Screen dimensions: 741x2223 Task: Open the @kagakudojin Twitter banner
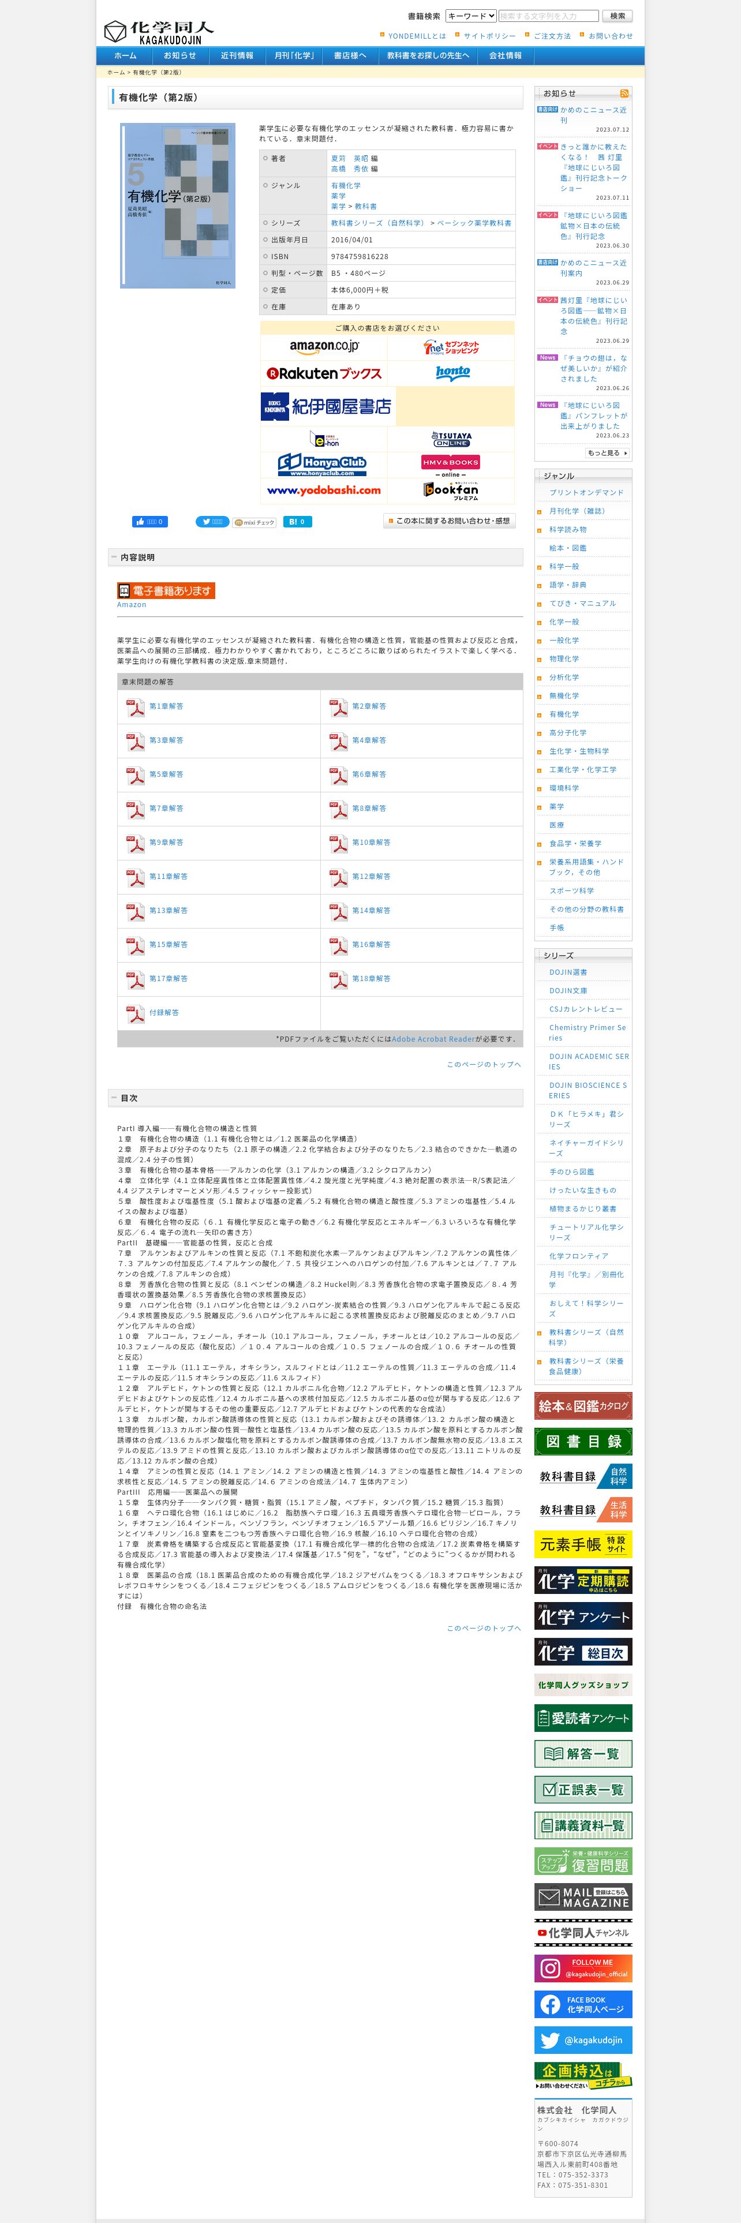click(583, 2040)
